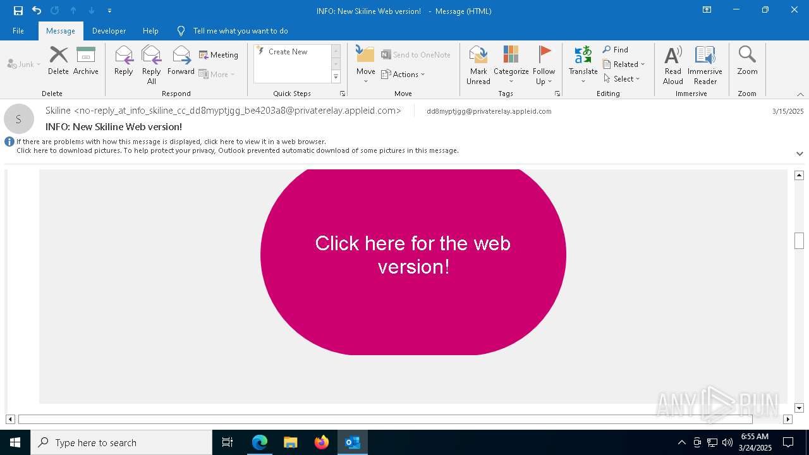The height and width of the screenshot is (455, 809).
Task: Click horizontal scrollbar right arrow
Action: (788, 419)
